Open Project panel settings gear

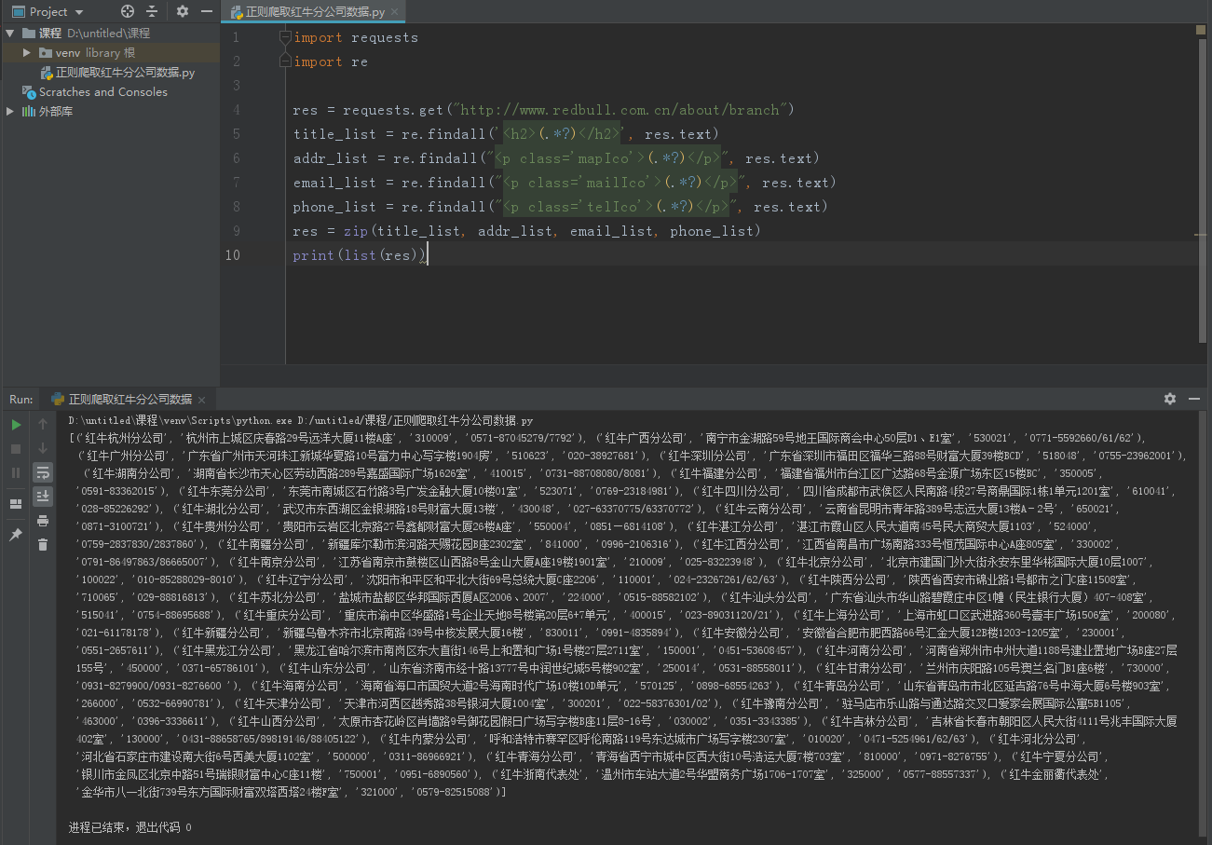183,12
